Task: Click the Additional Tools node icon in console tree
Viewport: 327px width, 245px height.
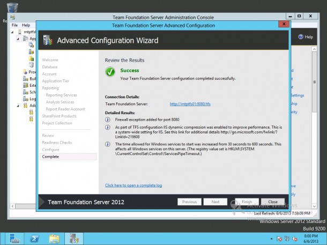Action: pyautogui.click(x=25, y=105)
